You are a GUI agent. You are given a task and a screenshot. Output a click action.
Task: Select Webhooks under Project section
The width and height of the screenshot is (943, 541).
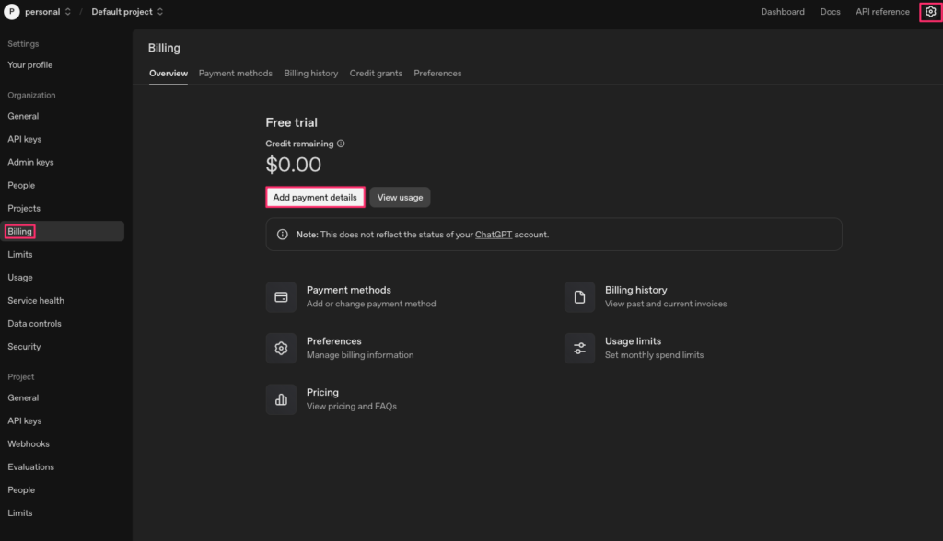click(30, 444)
